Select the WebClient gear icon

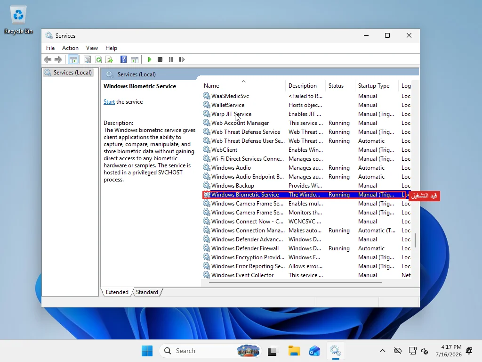pyautogui.click(x=207, y=149)
